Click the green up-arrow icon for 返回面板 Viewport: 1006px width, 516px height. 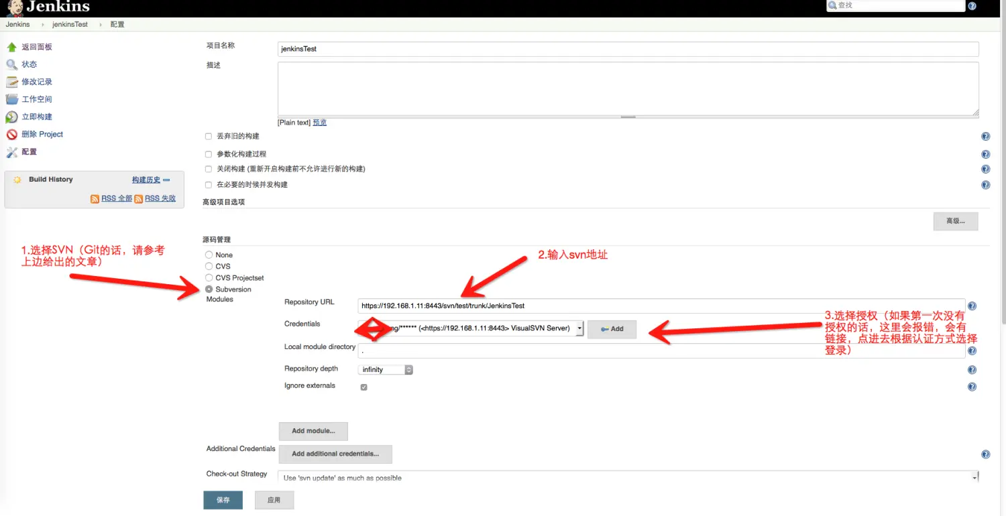11,47
